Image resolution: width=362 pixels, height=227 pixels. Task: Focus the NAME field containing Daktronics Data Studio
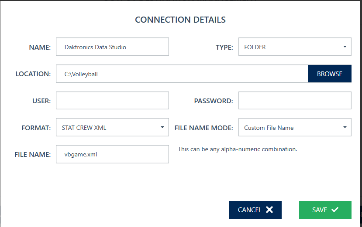[112, 47]
